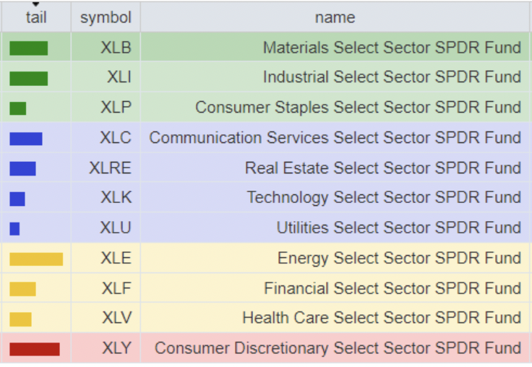Click the red tail bar for XLY
Viewport: 532px width, 367px height.
35,349
